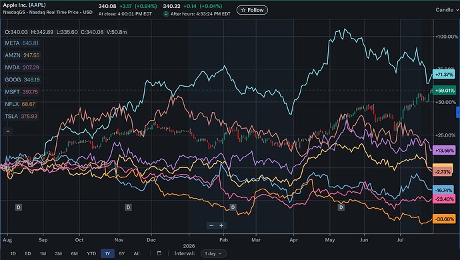Click the -38.68% price label
The width and height of the screenshot is (460, 260).
tap(444, 219)
